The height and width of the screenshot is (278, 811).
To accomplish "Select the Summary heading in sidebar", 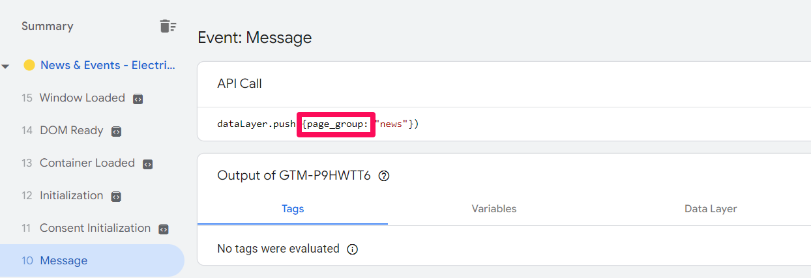I will click(47, 26).
